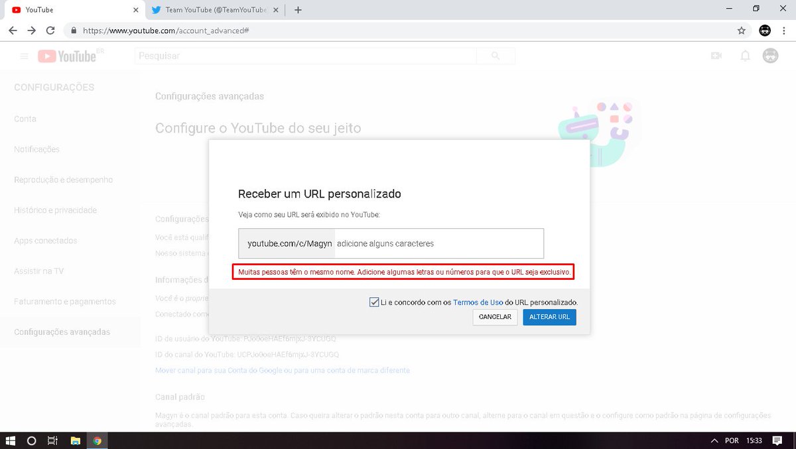Click the Veja como seu URL será exibido text

(x=309, y=215)
